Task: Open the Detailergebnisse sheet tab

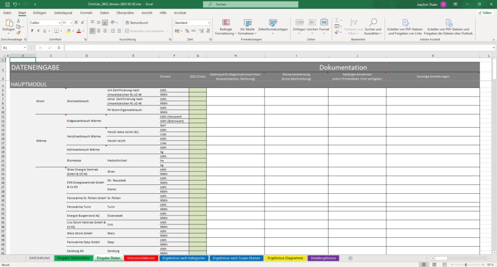Action: (323, 258)
